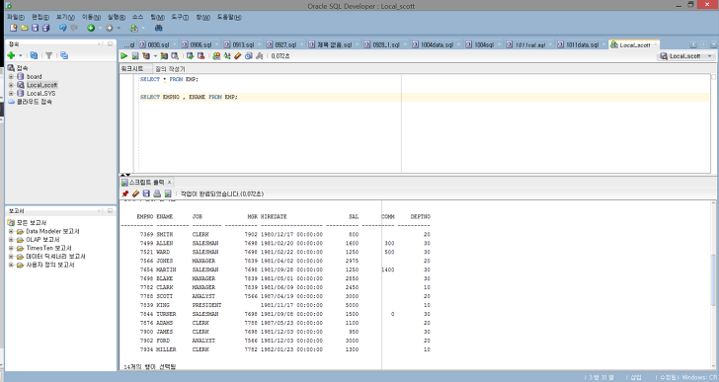The width and height of the screenshot is (719, 382).
Task: Expand the Local_SYS connection node
Action: click(11, 93)
